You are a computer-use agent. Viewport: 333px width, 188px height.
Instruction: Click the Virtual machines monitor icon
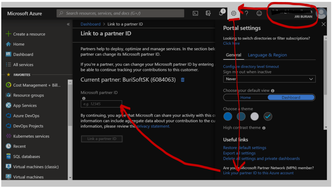tap(8, 177)
